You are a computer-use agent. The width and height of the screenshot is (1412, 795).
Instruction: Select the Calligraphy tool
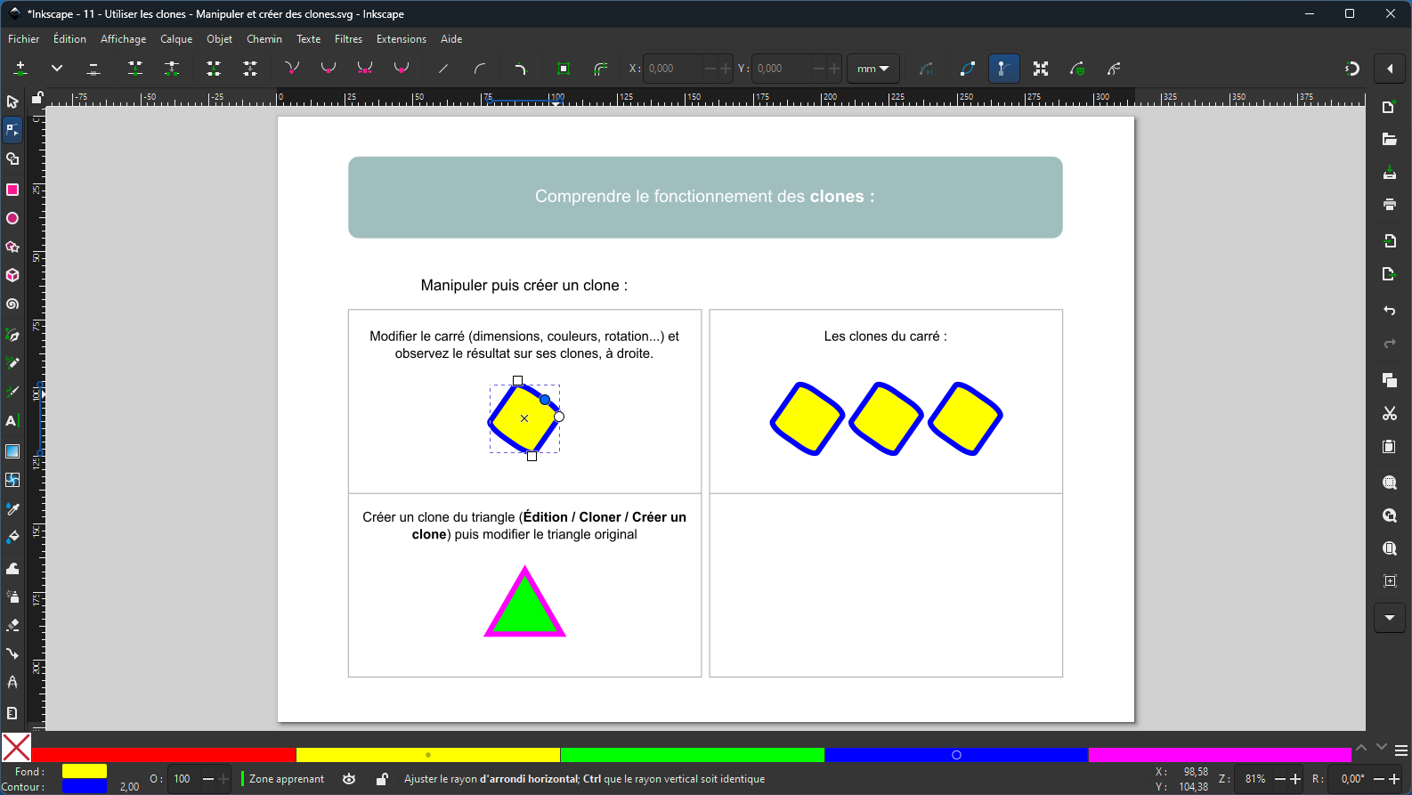(x=12, y=392)
